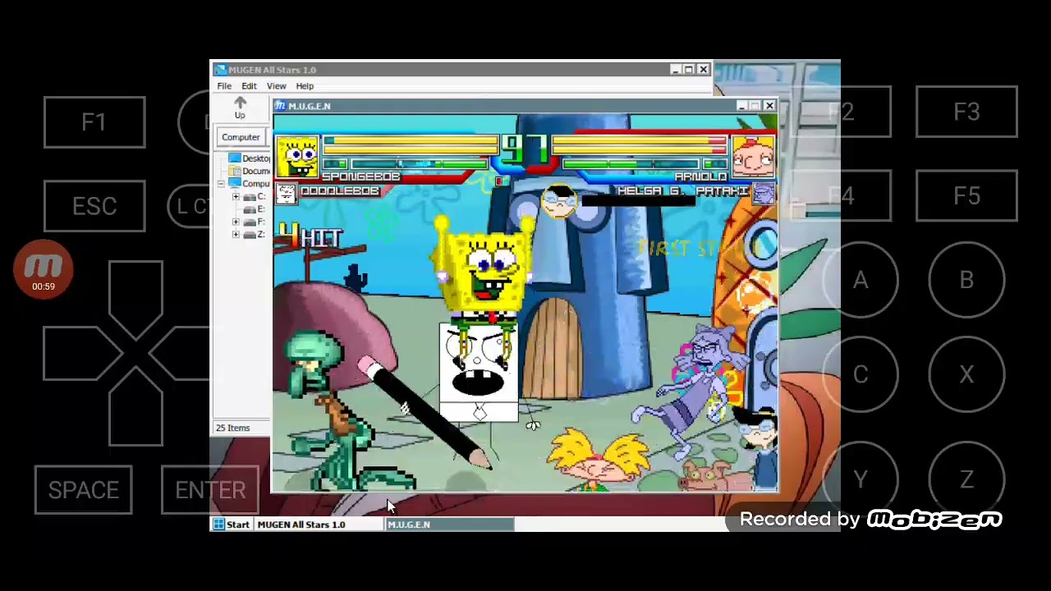The image size is (1051, 591).
Task: Open the File menu
Action: pos(224,86)
